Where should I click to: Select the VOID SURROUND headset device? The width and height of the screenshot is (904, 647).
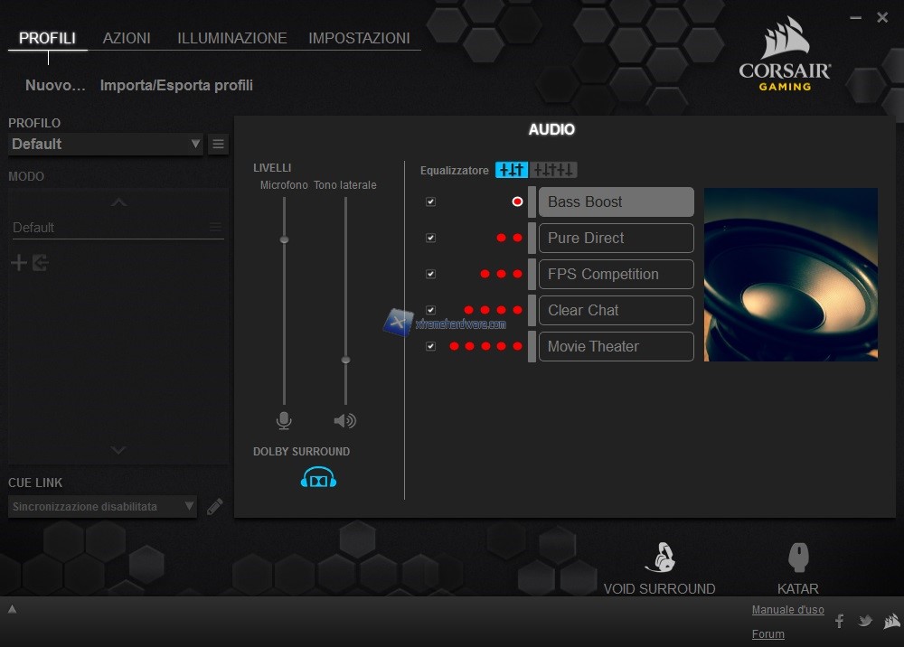(x=659, y=569)
